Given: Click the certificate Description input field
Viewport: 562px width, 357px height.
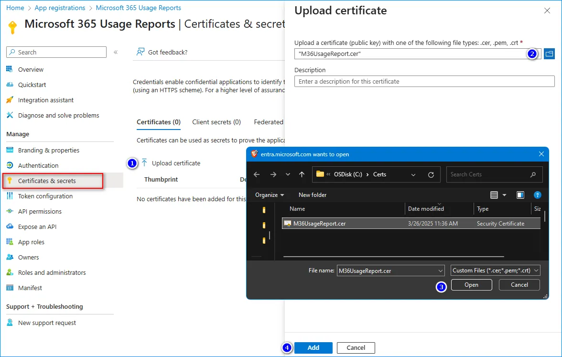Looking at the screenshot, I should 424,81.
